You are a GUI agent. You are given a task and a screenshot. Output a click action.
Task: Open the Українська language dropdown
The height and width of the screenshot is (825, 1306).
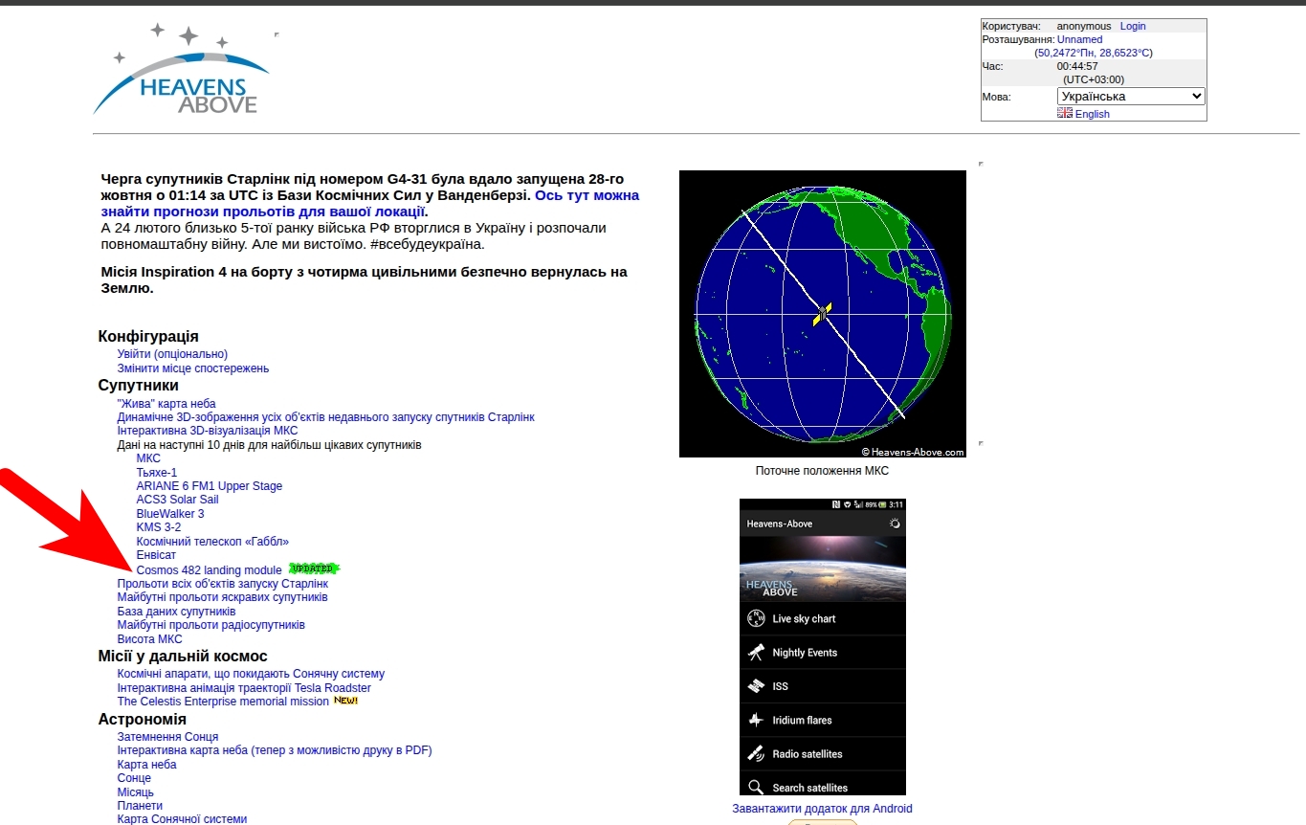(x=1131, y=96)
